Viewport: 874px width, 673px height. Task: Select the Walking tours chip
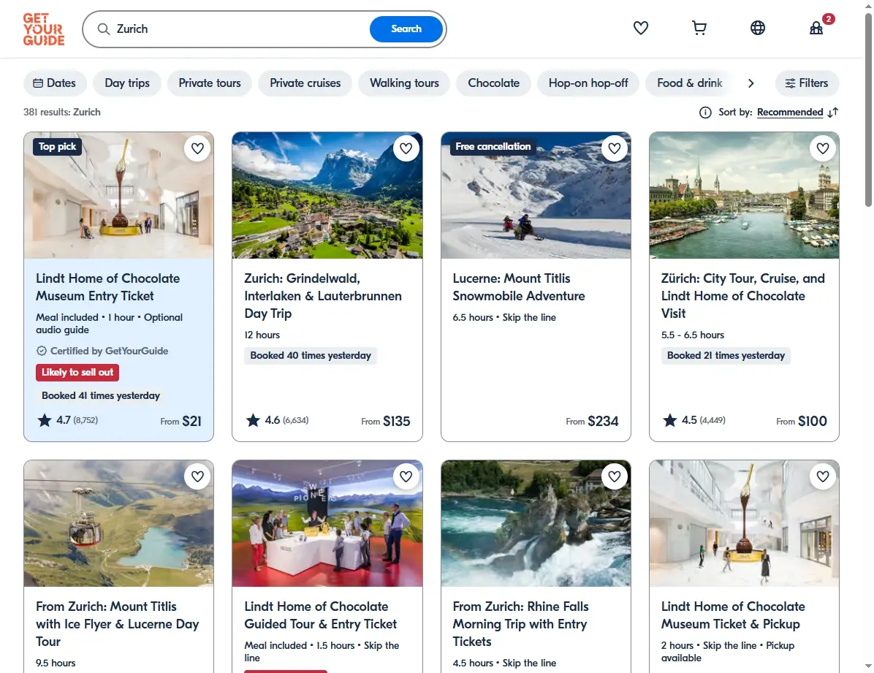click(404, 83)
